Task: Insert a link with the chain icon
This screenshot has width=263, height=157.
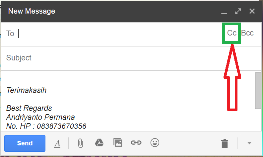Action: pos(136,143)
